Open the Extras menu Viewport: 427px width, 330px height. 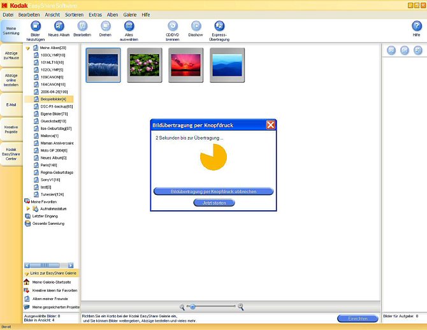96,15
